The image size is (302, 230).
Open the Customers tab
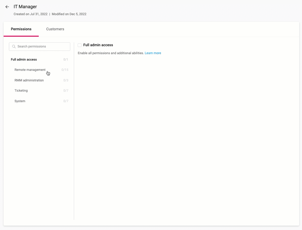55,29
